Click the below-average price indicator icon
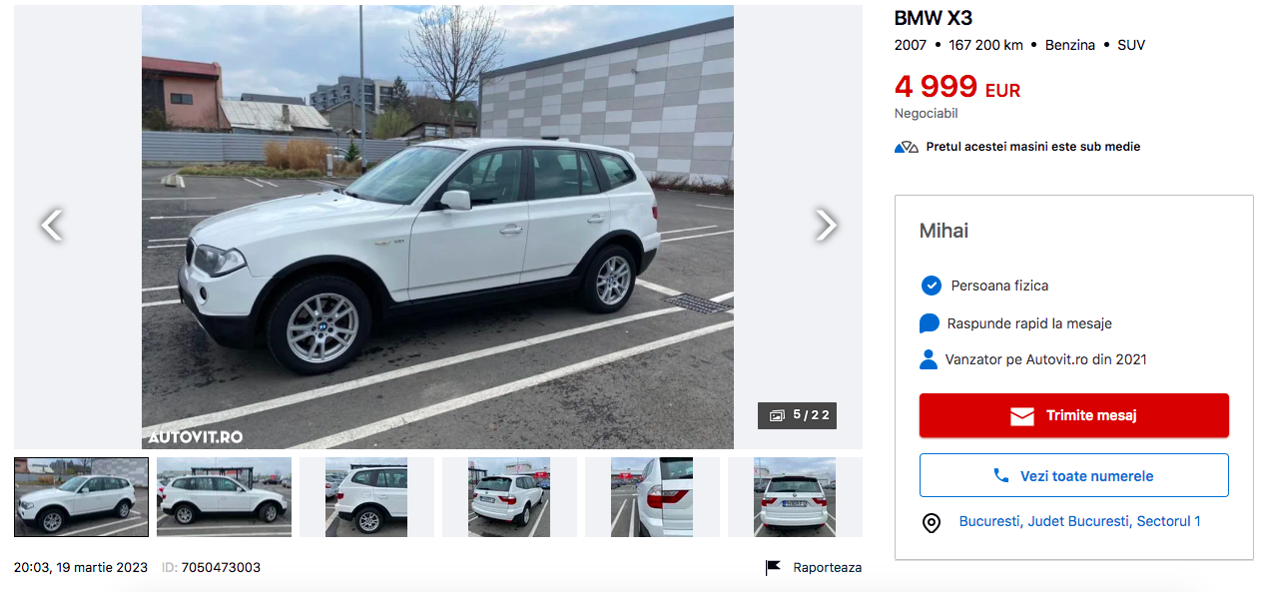The height and width of the screenshot is (592, 1270). click(x=906, y=147)
